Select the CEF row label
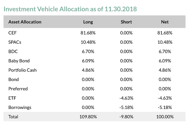 [x=12, y=33]
